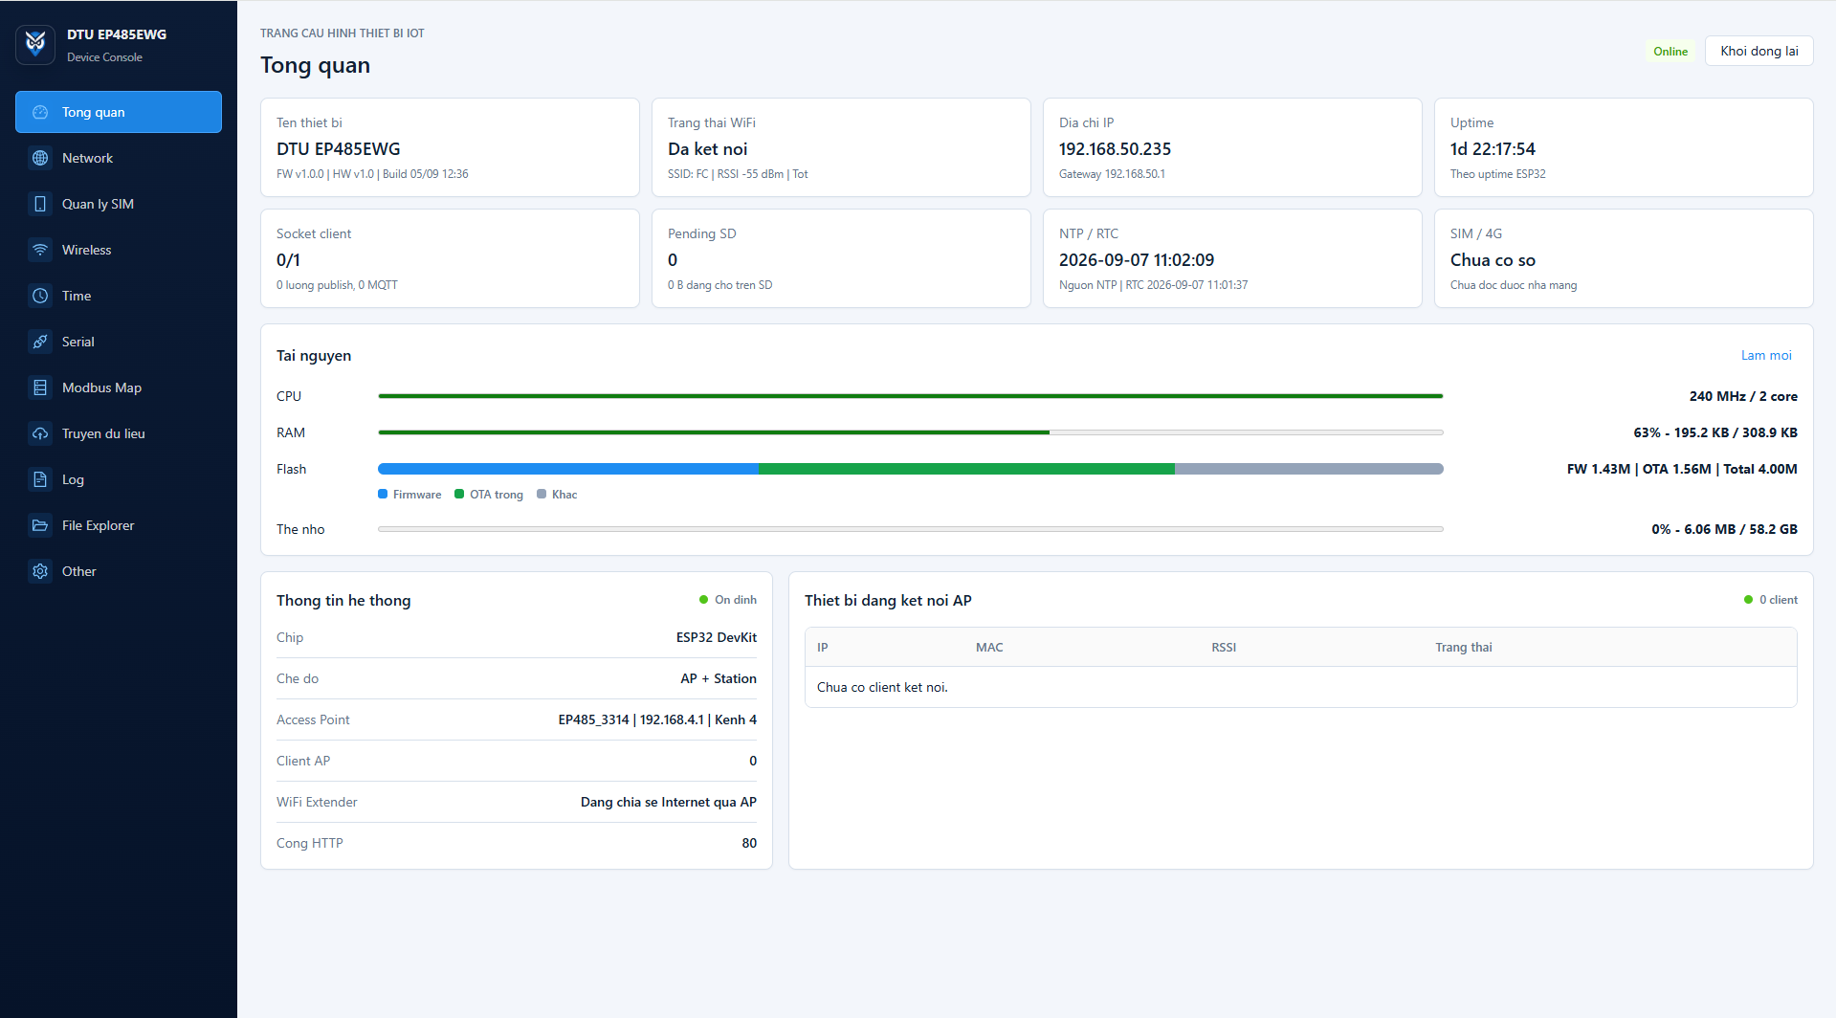Screen dimensions: 1836x1018
Task: Click the NTP time 2026-09-07 11:02:09
Action: click(1136, 260)
